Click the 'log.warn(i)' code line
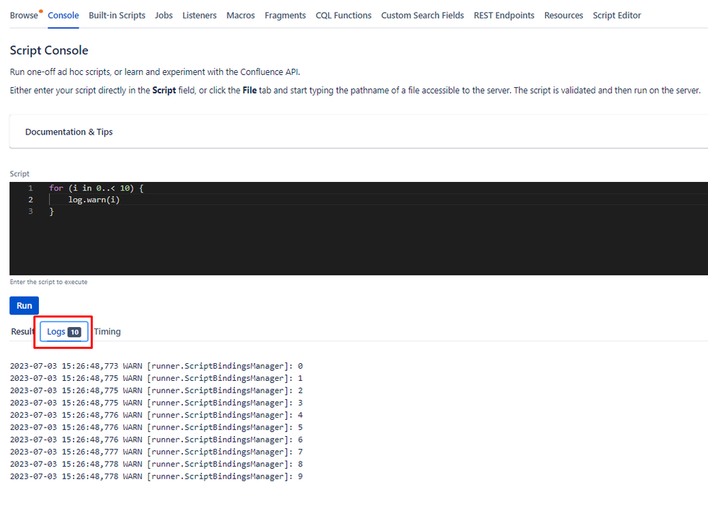Viewport: 708px width, 526px height. tap(94, 200)
